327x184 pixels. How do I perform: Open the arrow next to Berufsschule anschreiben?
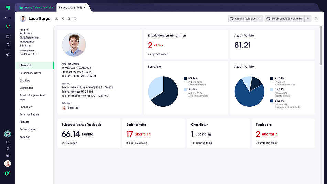[x=308, y=19]
